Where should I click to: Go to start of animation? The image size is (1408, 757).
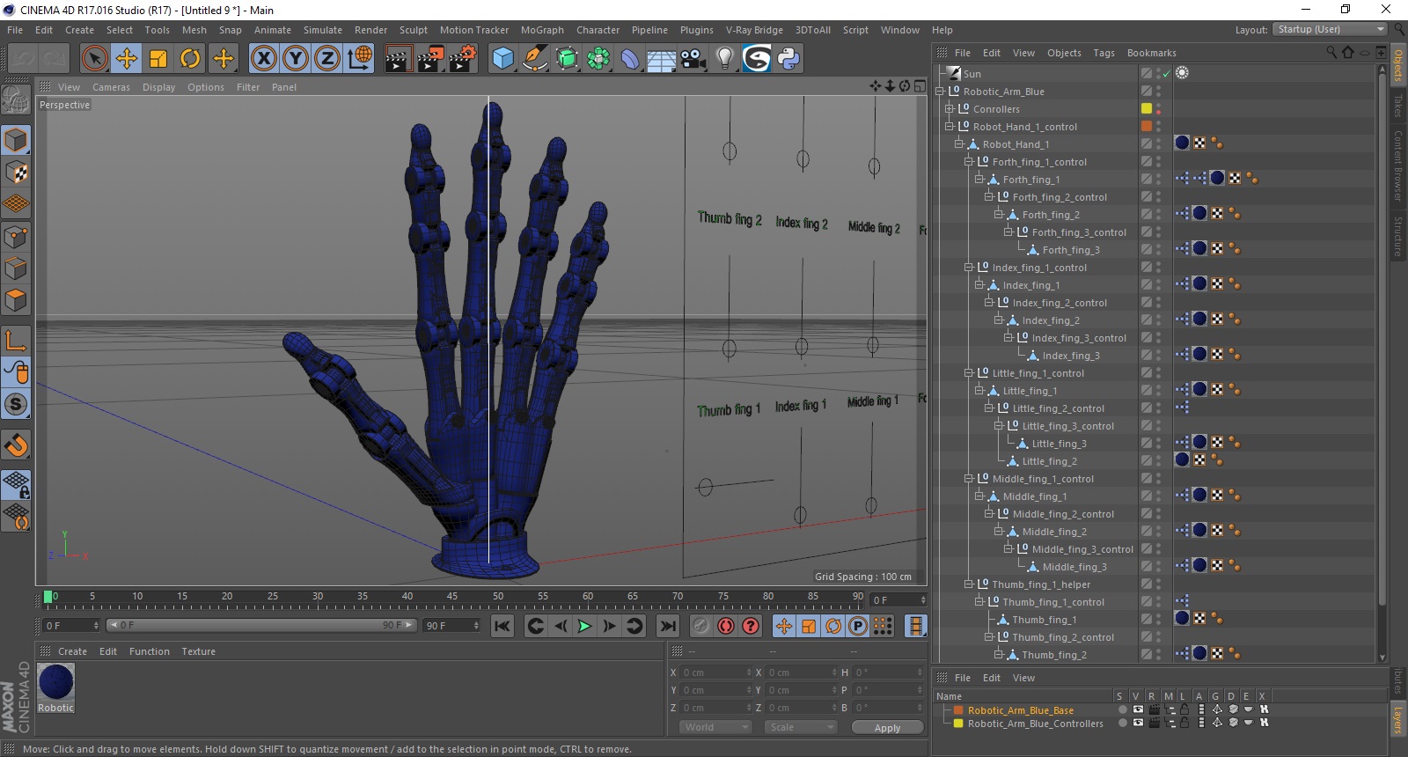[x=502, y=626]
